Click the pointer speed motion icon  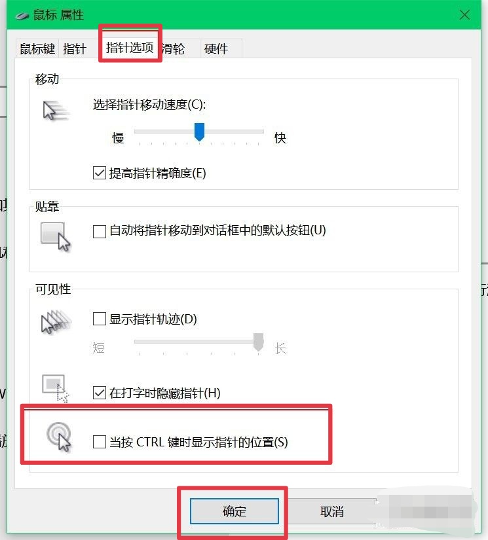coord(56,111)
